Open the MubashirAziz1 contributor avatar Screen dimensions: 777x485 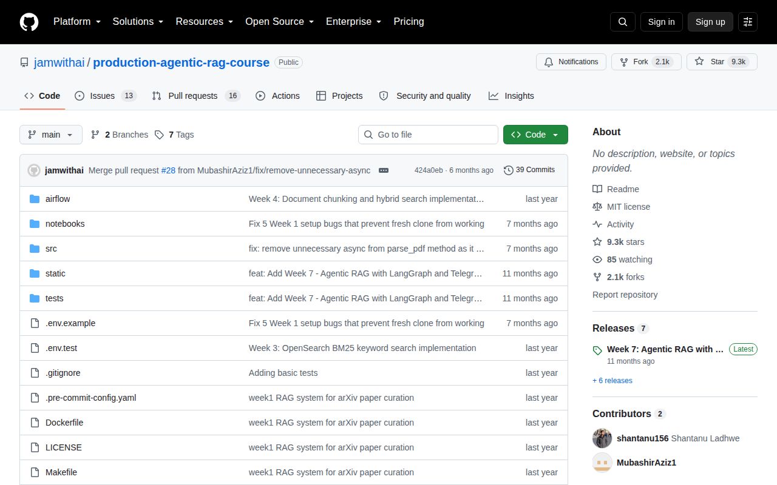tap(602, 463)
